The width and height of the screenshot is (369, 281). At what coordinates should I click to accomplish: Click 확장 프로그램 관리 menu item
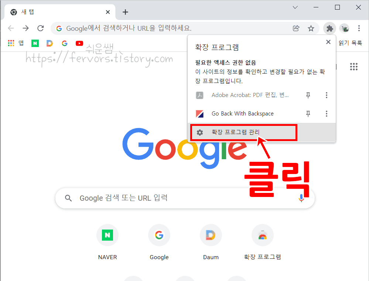coord(262,133)
